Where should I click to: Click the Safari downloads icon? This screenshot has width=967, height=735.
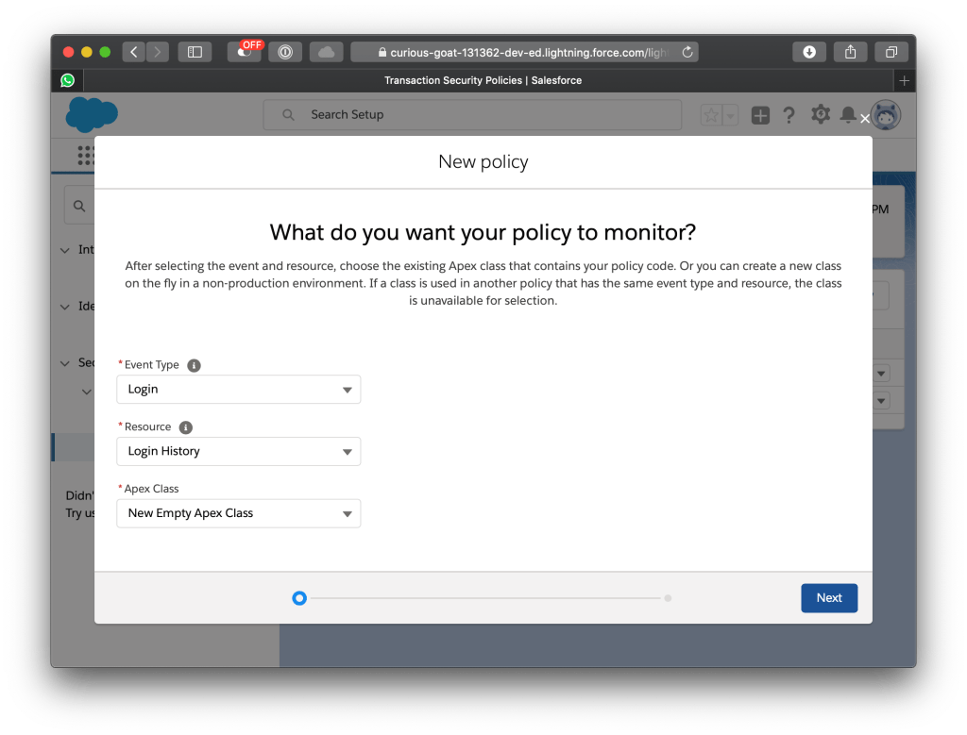pos(809,52)
